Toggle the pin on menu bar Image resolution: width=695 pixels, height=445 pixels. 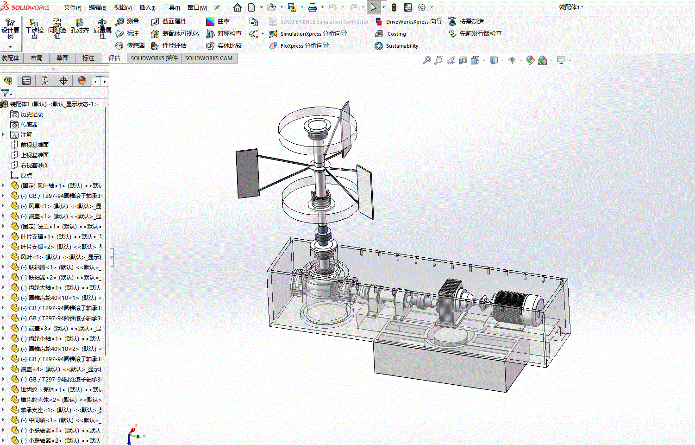coord(217,7)
